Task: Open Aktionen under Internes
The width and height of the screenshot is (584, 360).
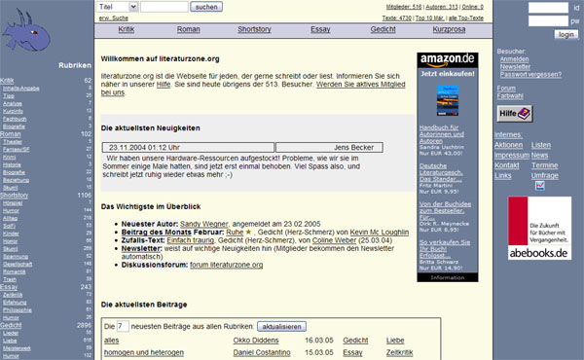Action: [x=508, y=145]
